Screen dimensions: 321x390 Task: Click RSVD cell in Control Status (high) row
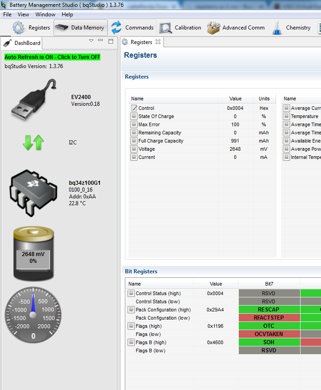(269, 293)
